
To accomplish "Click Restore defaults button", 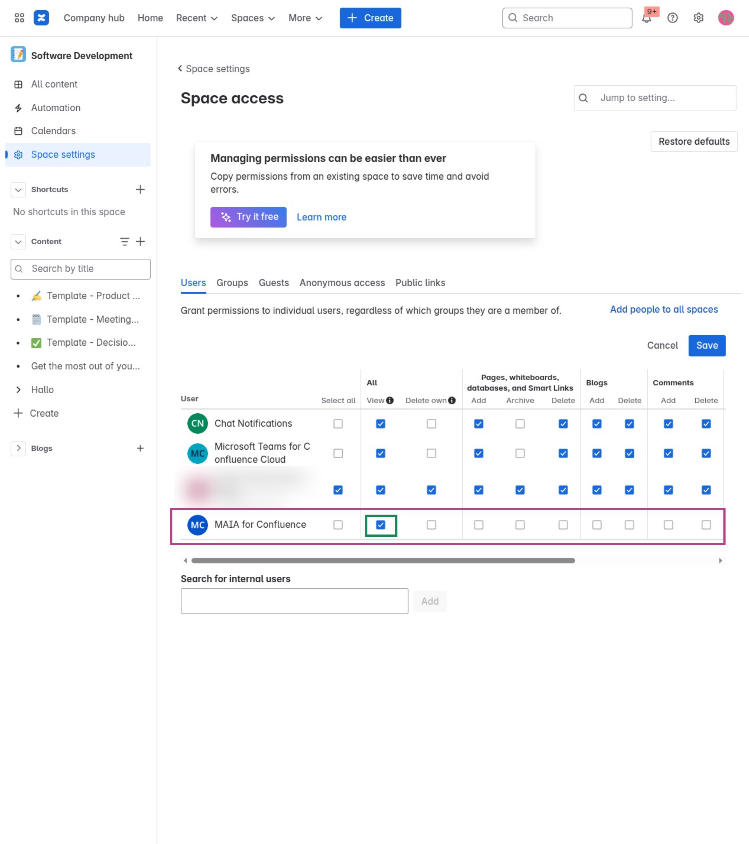I will [x=694, y=142].
